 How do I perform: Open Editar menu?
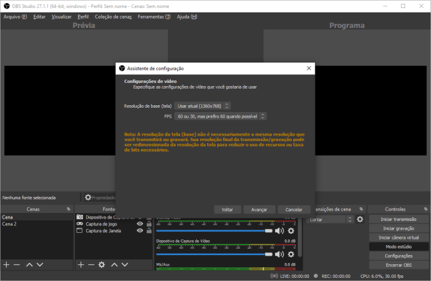pos(39,17)
